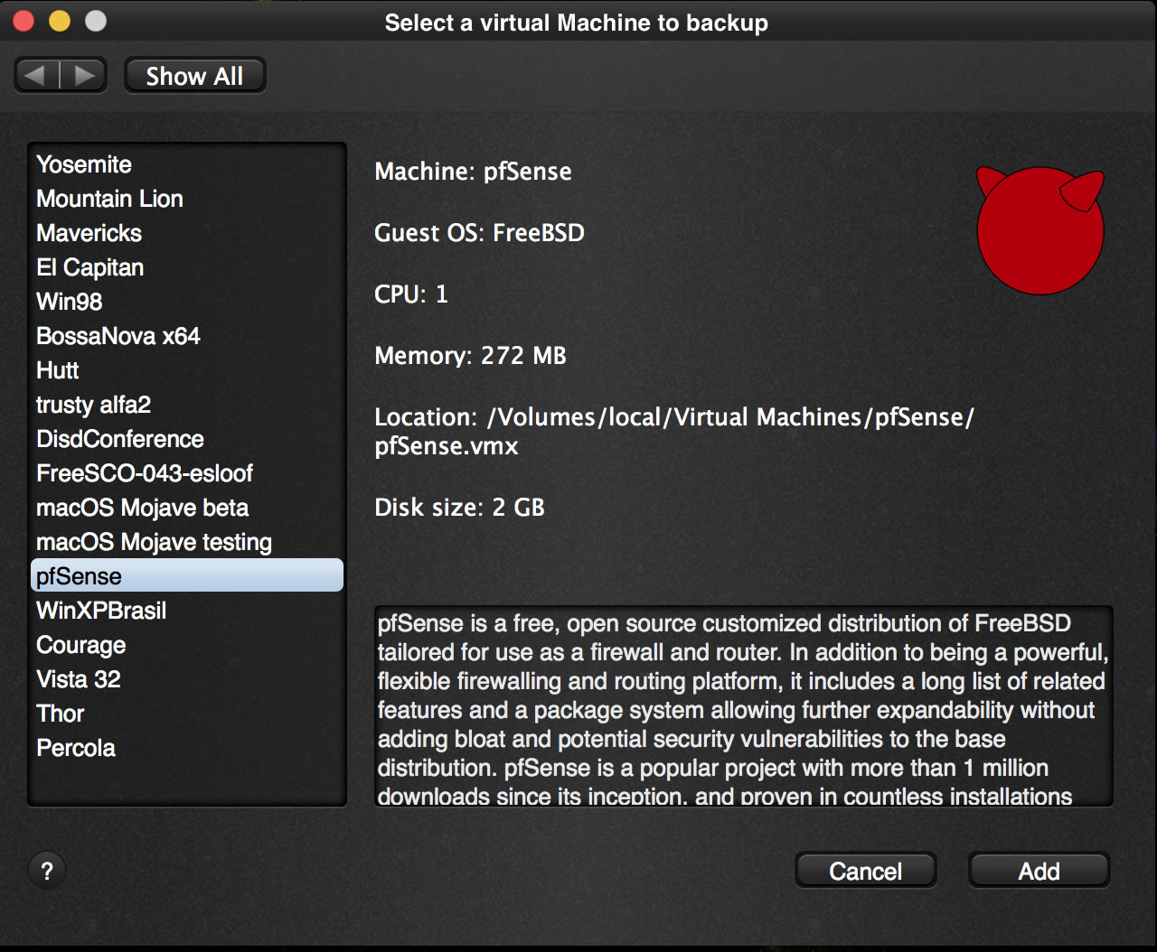Click Add to back up pfSense
1157x952 pixels.
(1039, 871)
